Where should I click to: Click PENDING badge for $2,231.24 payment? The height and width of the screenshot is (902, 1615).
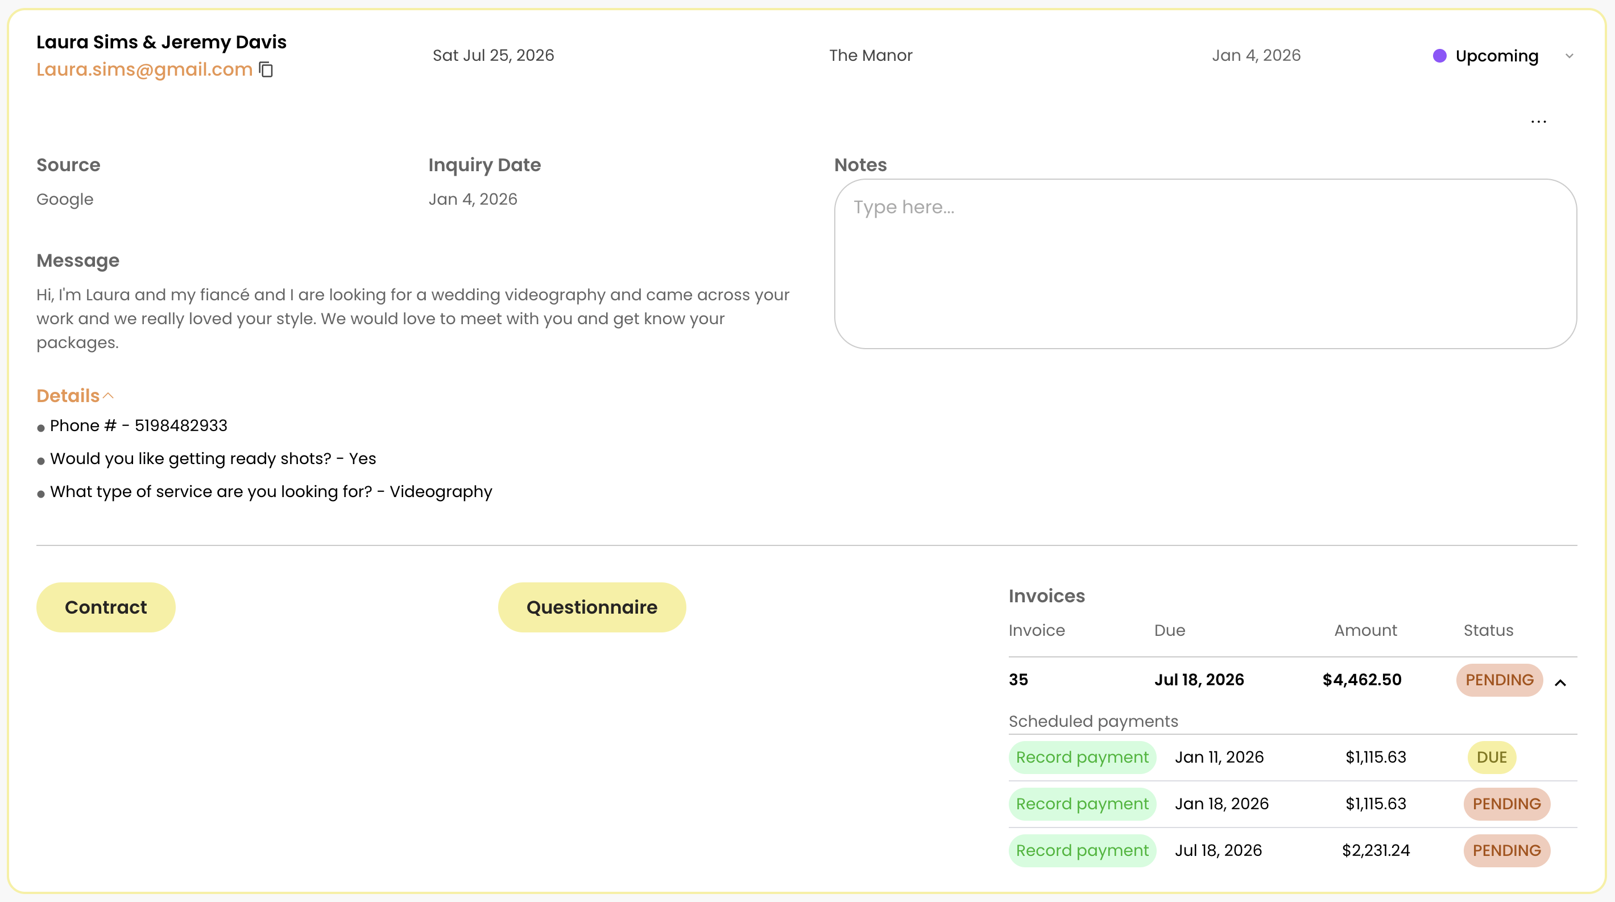pyautogui.click(x=1506, y=850)
